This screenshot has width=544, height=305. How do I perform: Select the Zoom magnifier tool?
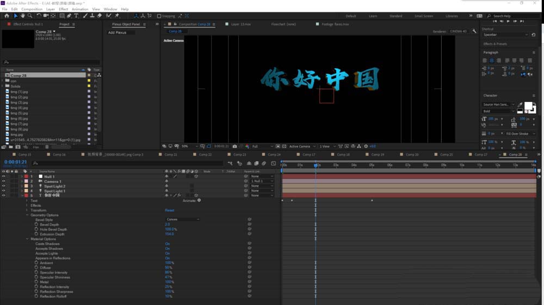(30, 16)
